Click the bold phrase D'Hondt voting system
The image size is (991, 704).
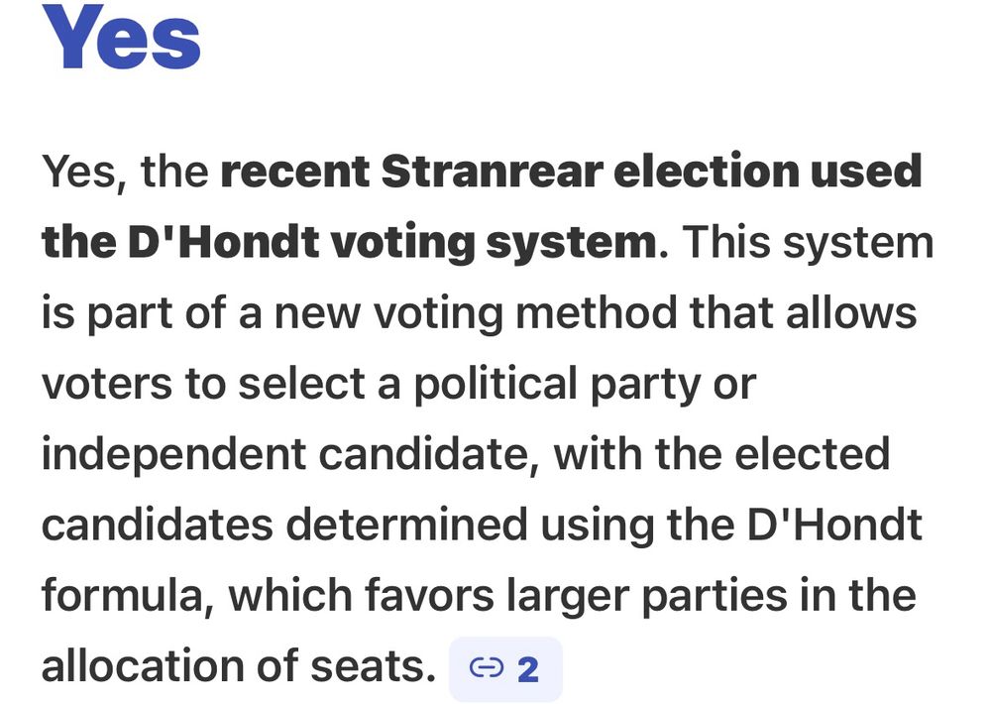[x=391, y=242]
